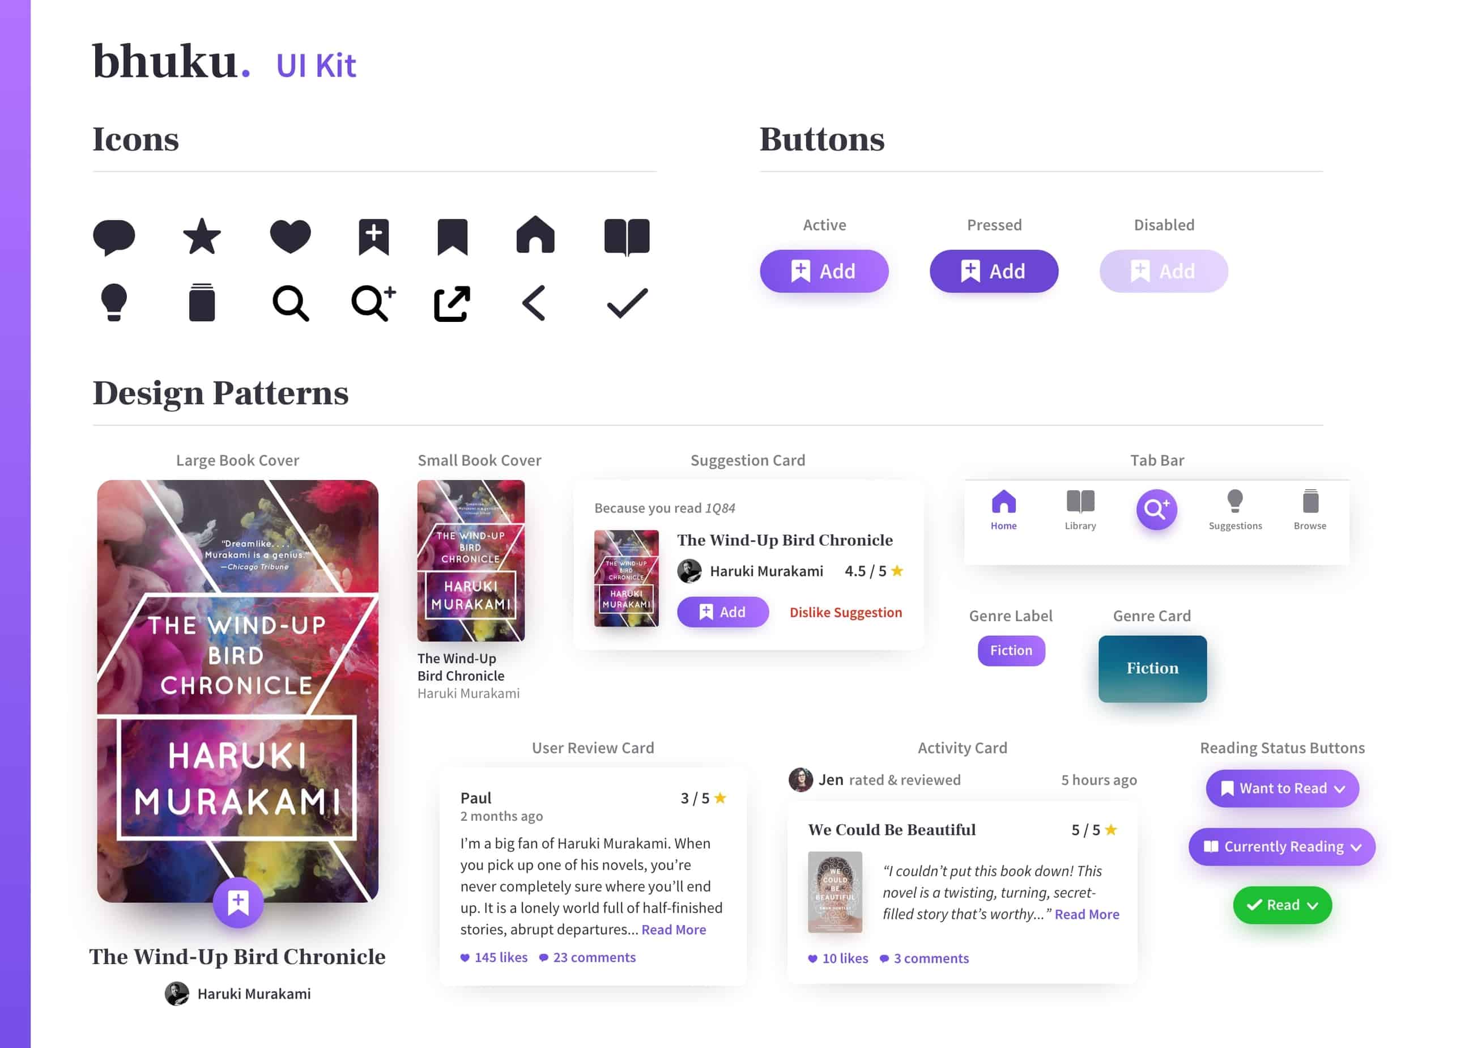This screenshot has width=1473, height=1048.
Task: Click the lightbulb suggestions icon in Icons grid
Action: (x=114, y=302)
